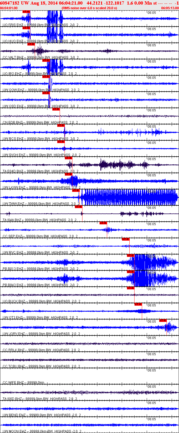Screen dimensions: 179x433
Task: Select the pick marker on UW.LKVW trace
Action: pyautogui.click(x=69, y=174)
